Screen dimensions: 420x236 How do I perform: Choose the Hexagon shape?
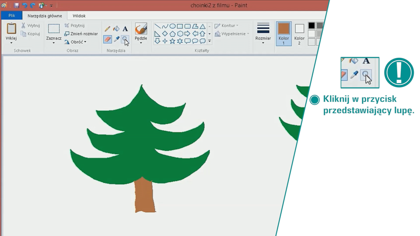pos(180,34)
